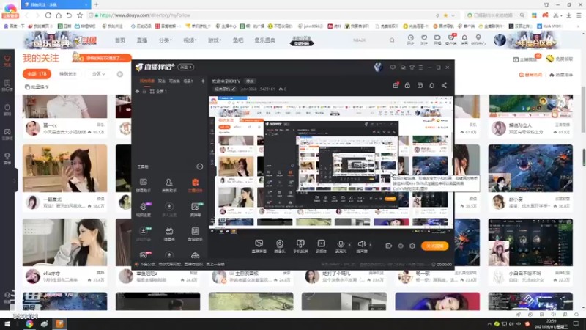This screenshot has height=330, width=586.
Task: Toggle the microphone mute icon
Action: pyautogui.click(x=341, y=244)
